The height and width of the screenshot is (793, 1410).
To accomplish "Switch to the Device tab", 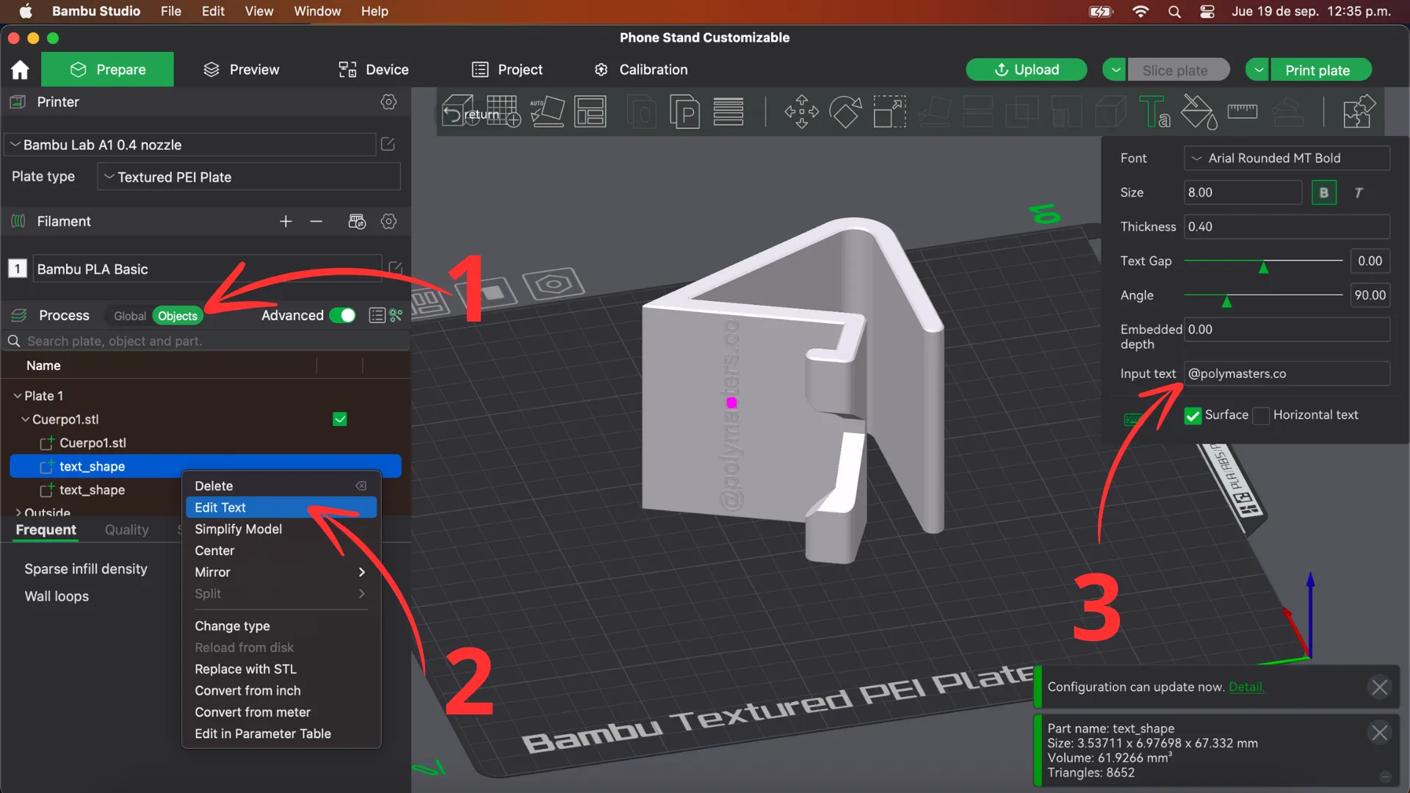I will click(373, 70).
